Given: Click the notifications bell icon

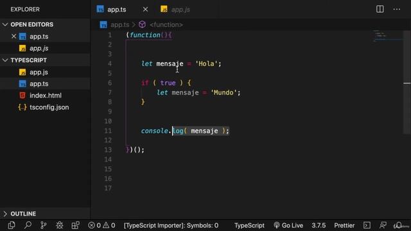Looking at the screenshot, I should (398, 225).
